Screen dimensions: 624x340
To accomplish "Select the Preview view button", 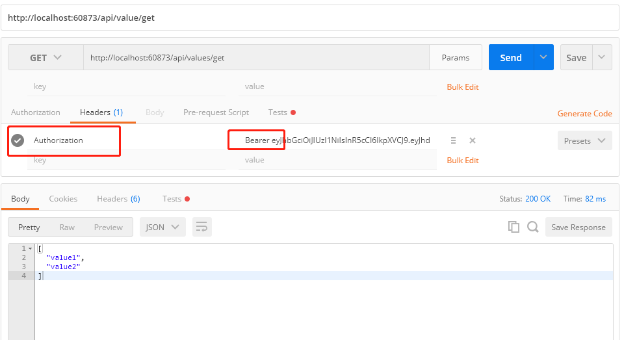I will point(109,227).
